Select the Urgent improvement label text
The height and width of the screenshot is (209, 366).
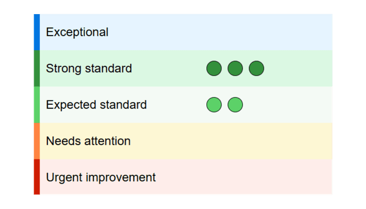(x=101, y=177)
